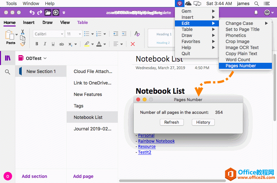Open the font size 11 dropdown
This screenshot has height=183, width=277.
coord(73,34)
